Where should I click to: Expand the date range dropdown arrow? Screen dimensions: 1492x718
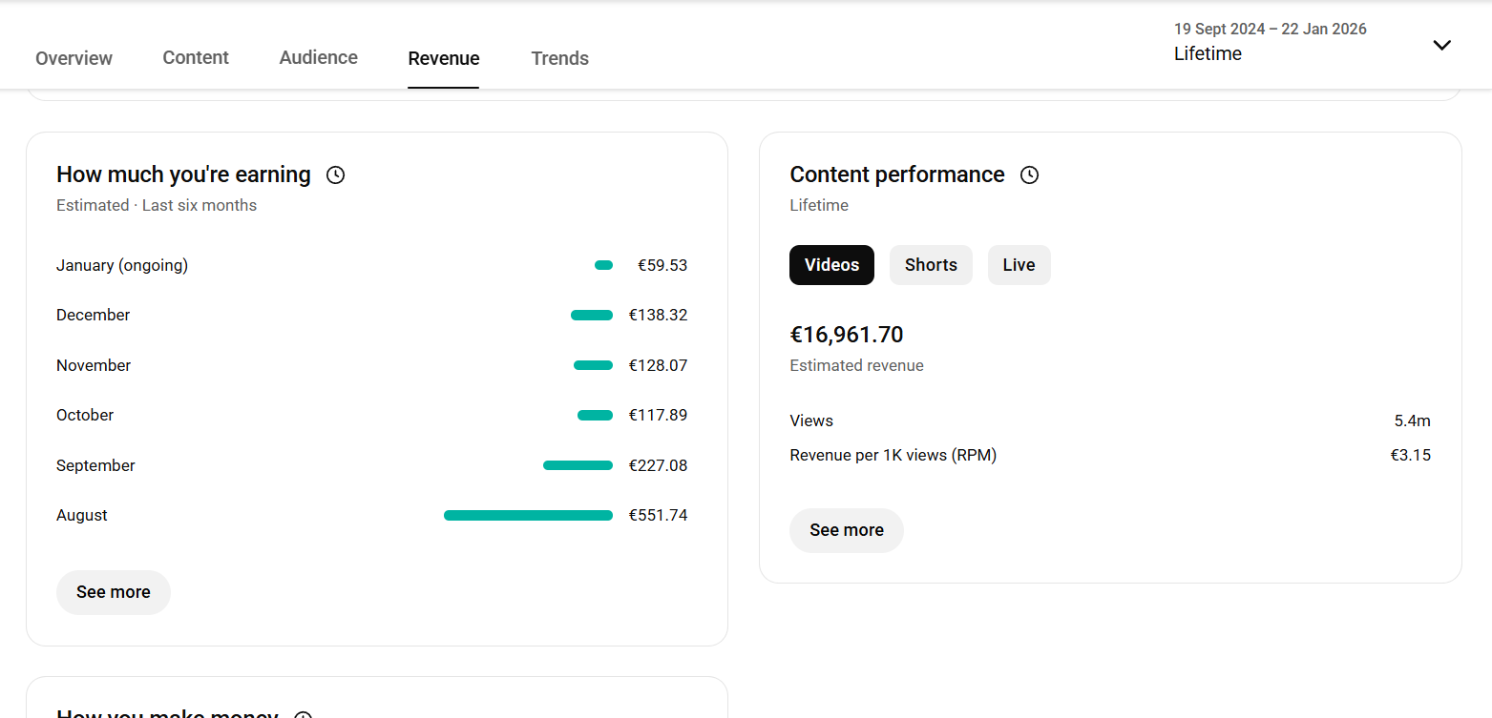coord(1441,45)
